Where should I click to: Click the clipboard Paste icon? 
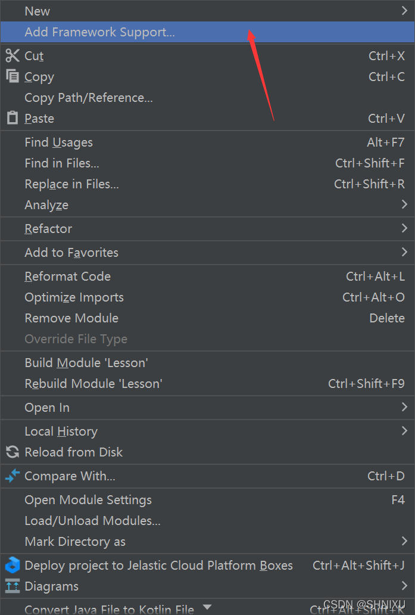click(12, 117)
